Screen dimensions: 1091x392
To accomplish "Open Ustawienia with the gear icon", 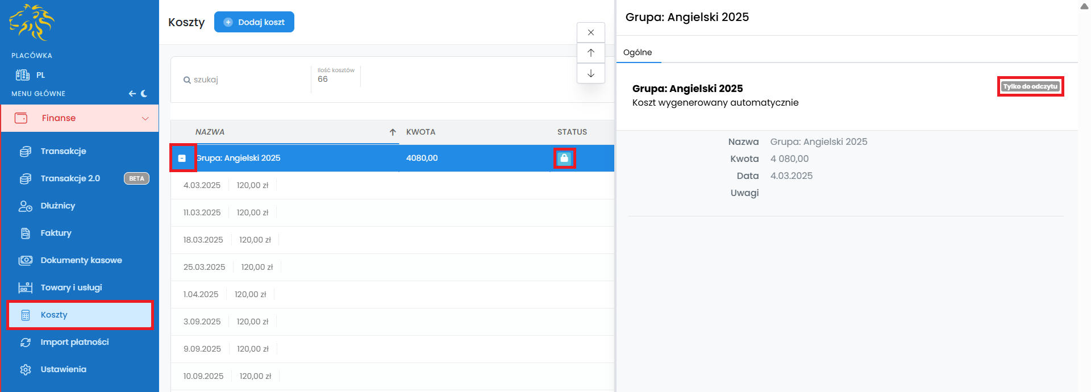I will [x=26, y=370].
